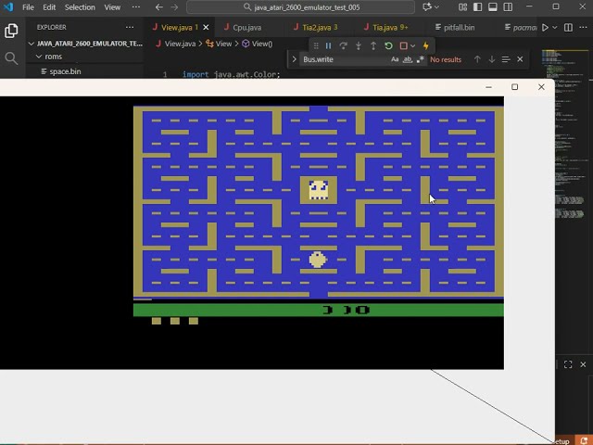Toggle secondary side bar visibility
This screenshot has height=445, width=593.
(x=508, y=7)
